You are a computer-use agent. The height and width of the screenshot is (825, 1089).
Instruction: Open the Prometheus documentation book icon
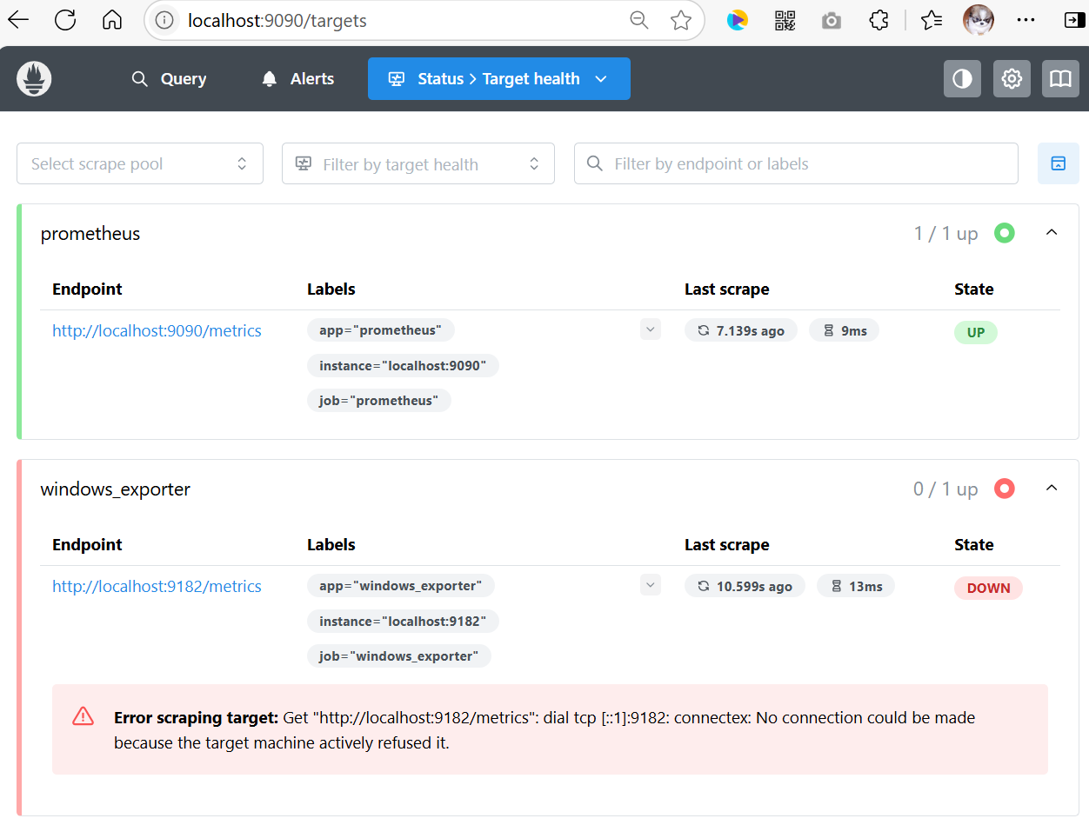[1060, 79]
